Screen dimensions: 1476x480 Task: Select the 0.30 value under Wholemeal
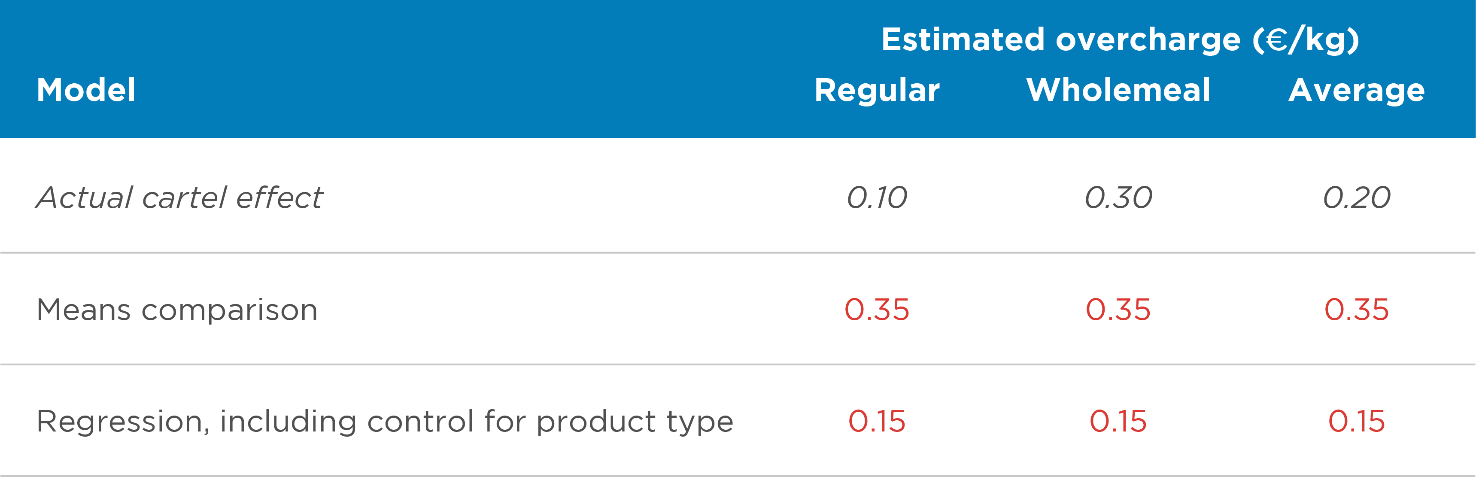(1118, 197)
